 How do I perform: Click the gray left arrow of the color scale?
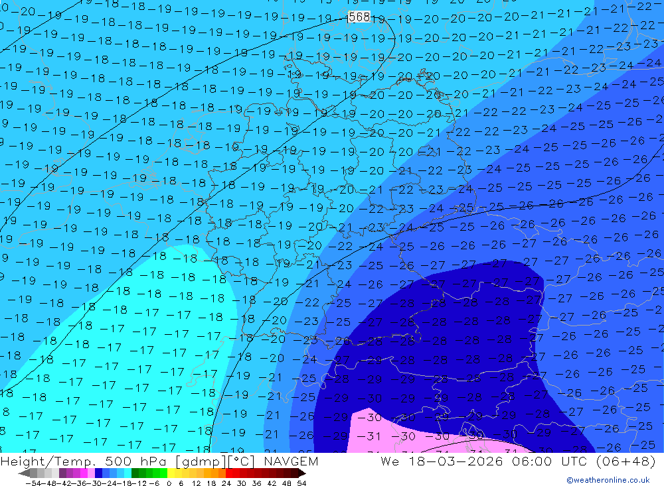[x=24, y=473]
